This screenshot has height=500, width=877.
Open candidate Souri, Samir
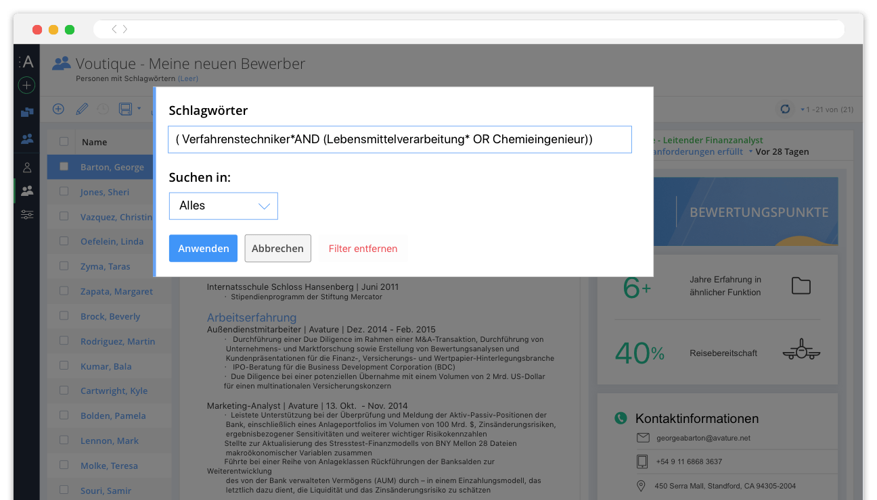click(106, 491)
